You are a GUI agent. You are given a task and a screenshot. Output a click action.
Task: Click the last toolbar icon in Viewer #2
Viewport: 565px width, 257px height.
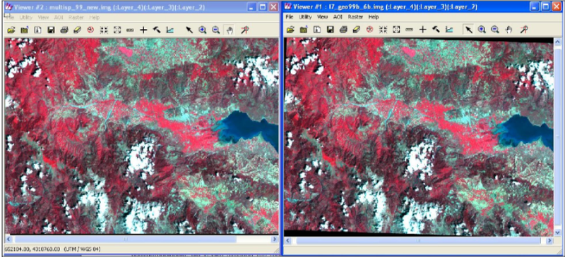[244, 30]
